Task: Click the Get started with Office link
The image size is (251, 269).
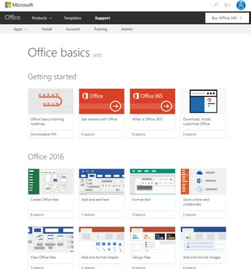Action: (100, 119)
